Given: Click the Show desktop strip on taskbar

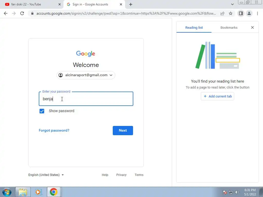Looking at the screenshot, I should (261, 192).
